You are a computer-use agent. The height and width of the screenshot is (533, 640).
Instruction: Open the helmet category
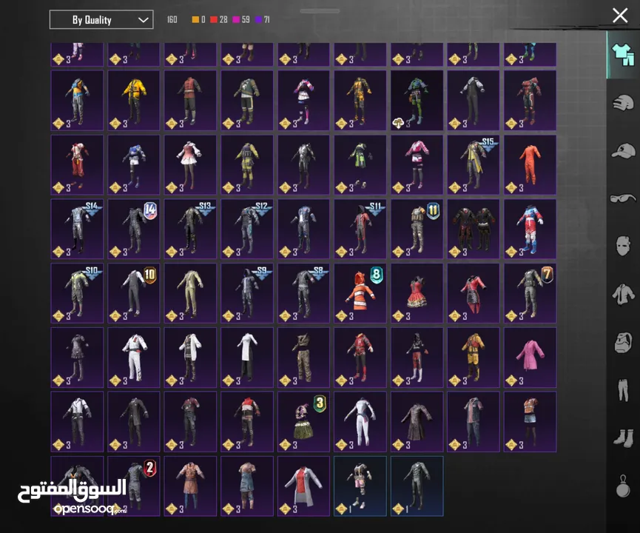(x=623, y=102)
